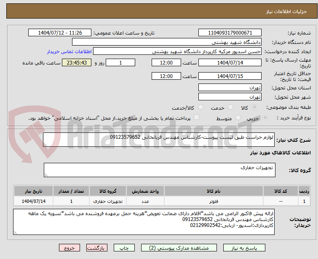Select the کالا/خدمت radio button
Image resolution: width=318 pixels, height=259 pixels.
point(200,107)
